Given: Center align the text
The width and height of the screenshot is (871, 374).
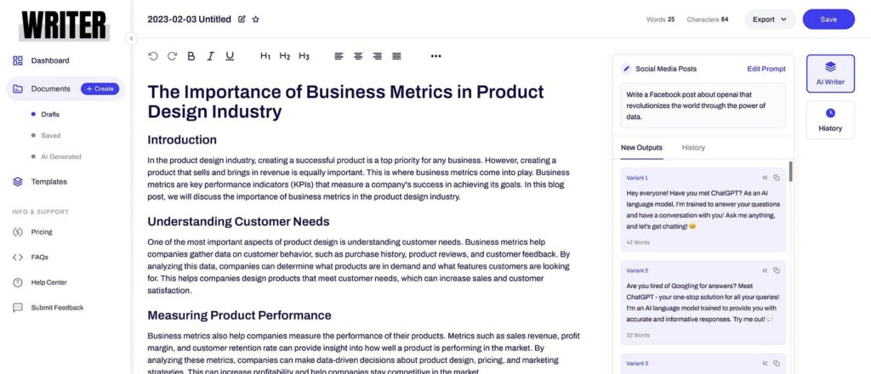Looking at the screenshot, I should [x=358, y=56].
